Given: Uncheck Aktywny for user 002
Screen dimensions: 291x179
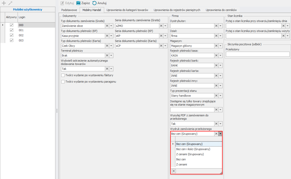Looking at the screenshot, I should [x=11, y=35].
